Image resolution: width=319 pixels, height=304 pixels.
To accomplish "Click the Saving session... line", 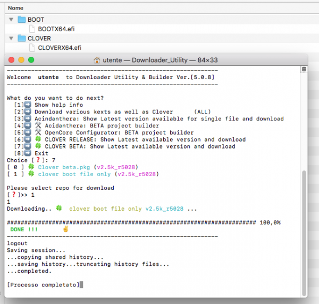I will pos(36,250).
